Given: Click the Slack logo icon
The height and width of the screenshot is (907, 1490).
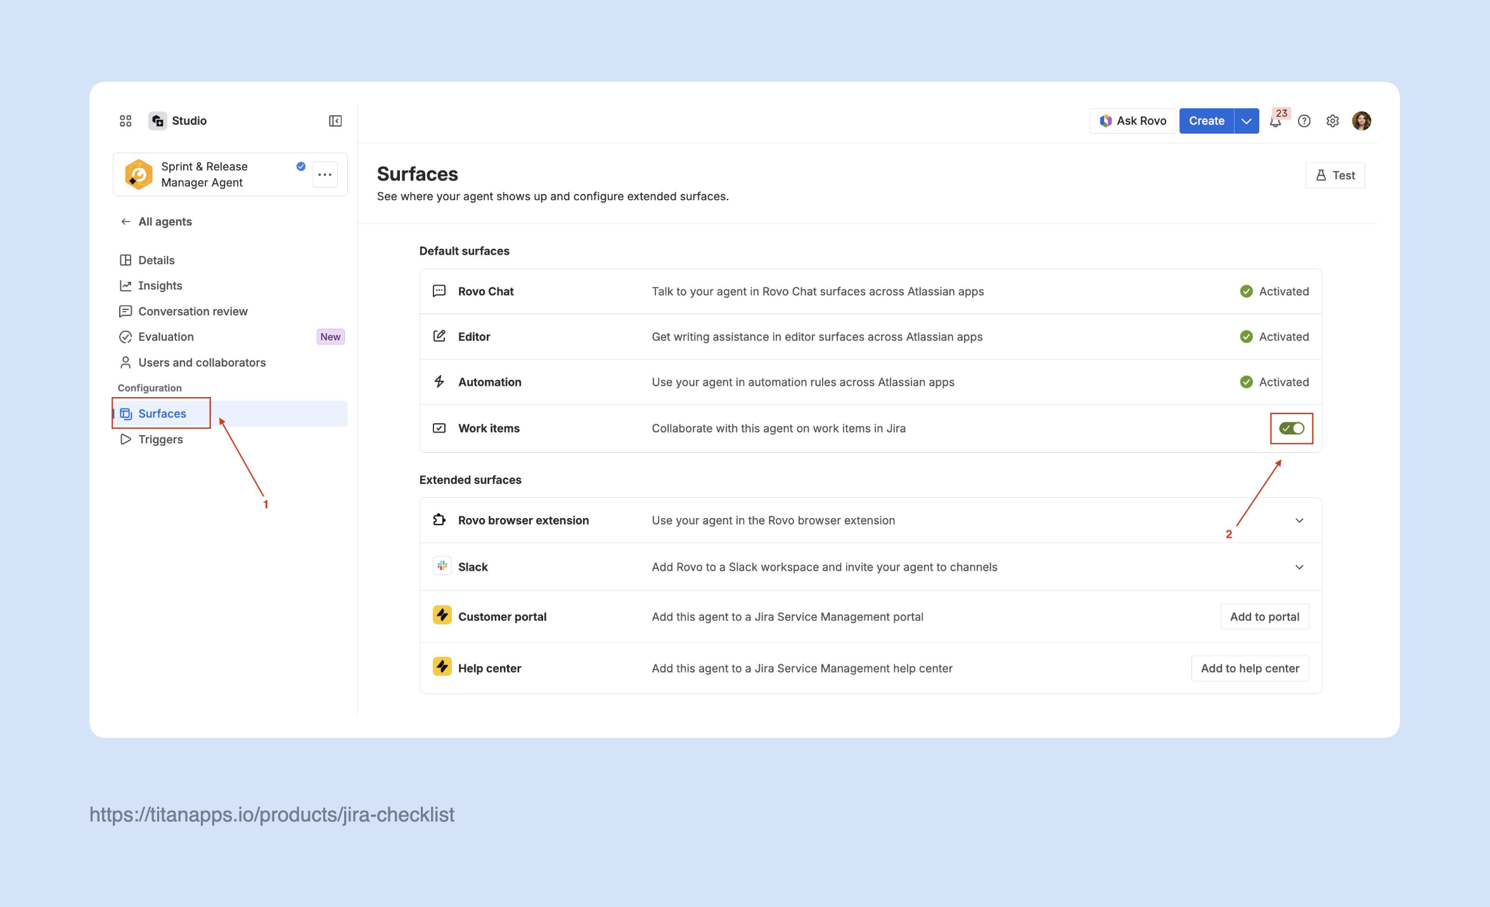Looking at the screenshot, I should (x=442, y=566).
